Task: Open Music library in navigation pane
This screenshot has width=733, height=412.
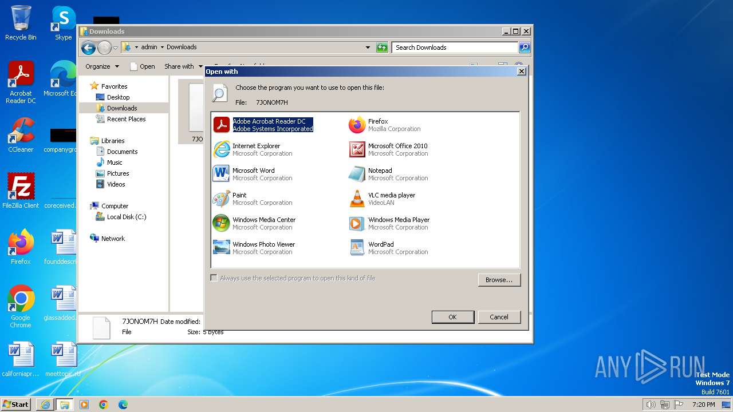Action: click(x=115, y=163)
